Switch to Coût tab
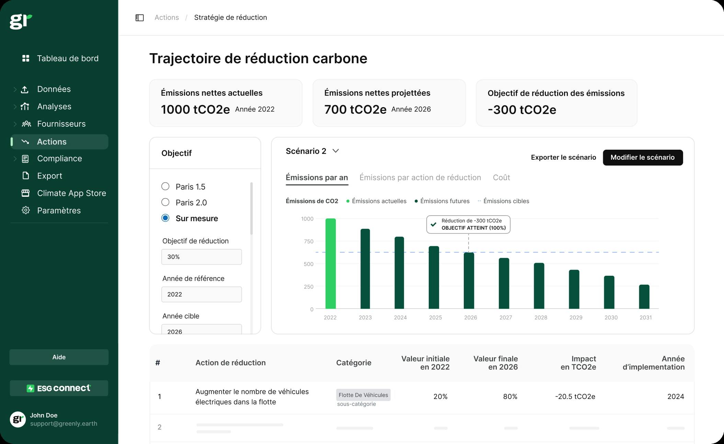The image size is (724, 444). coord(501,178)
